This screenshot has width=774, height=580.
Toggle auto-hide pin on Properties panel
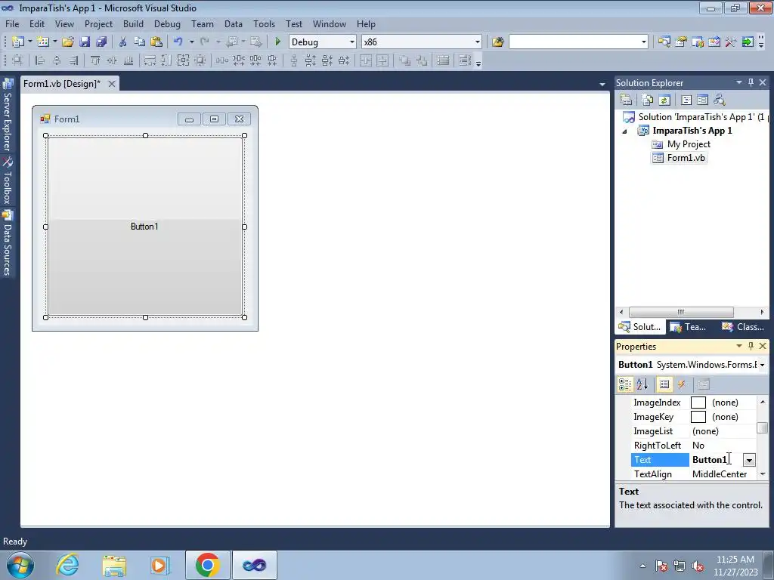tap(751, 346)
